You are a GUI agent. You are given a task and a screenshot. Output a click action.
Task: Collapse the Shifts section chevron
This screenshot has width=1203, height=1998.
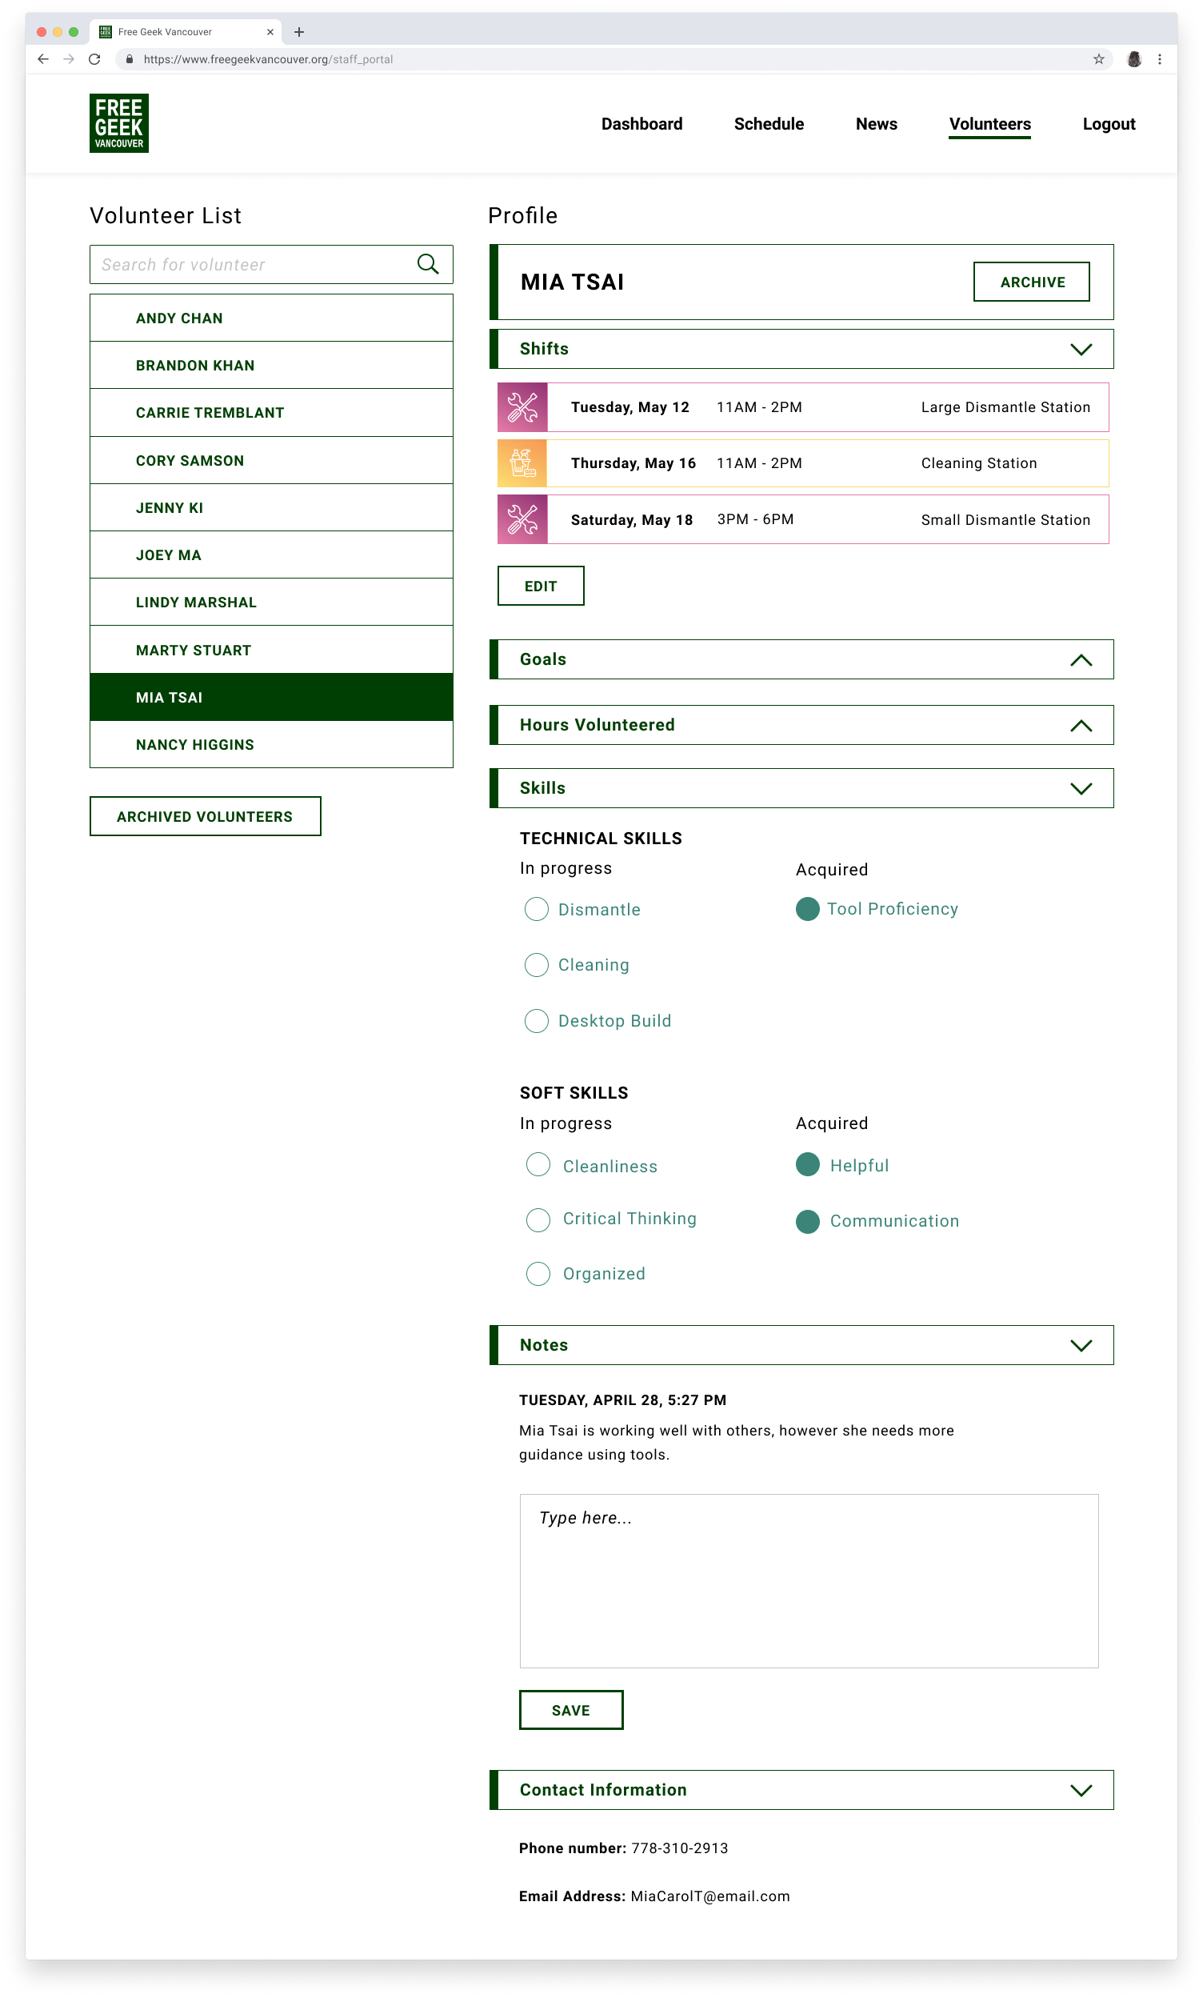(1081, 350)
